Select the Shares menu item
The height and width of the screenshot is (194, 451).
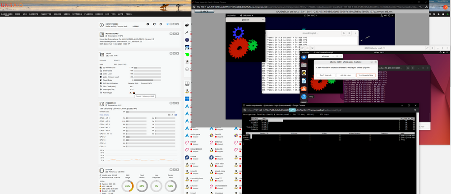coord(57,14)
